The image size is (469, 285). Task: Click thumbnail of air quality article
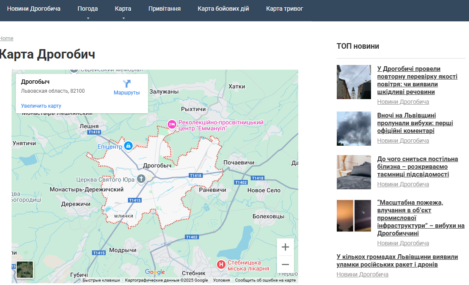pyautogui.click(x=354, y=82)
